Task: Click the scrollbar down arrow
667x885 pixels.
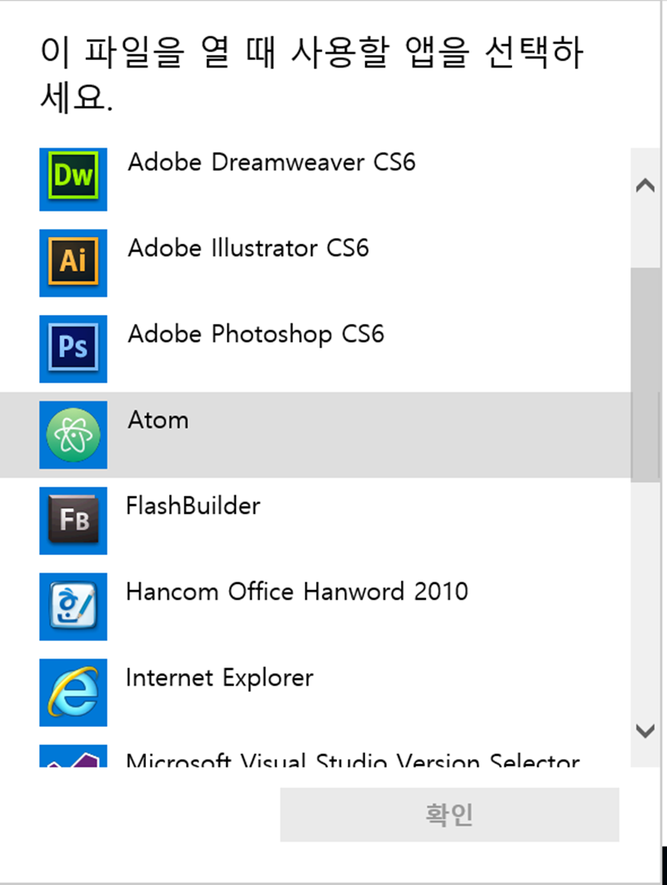Action: 645,731
